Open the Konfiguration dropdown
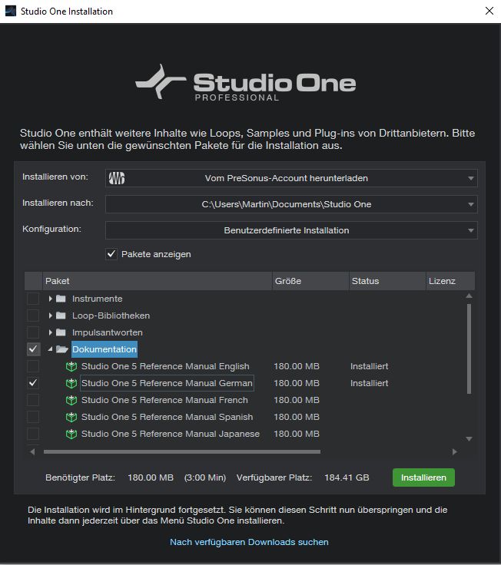501x565 pixels. (x=291, y=230)
